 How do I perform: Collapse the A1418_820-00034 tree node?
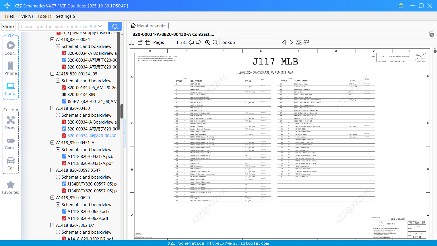[x=52, y=40]
